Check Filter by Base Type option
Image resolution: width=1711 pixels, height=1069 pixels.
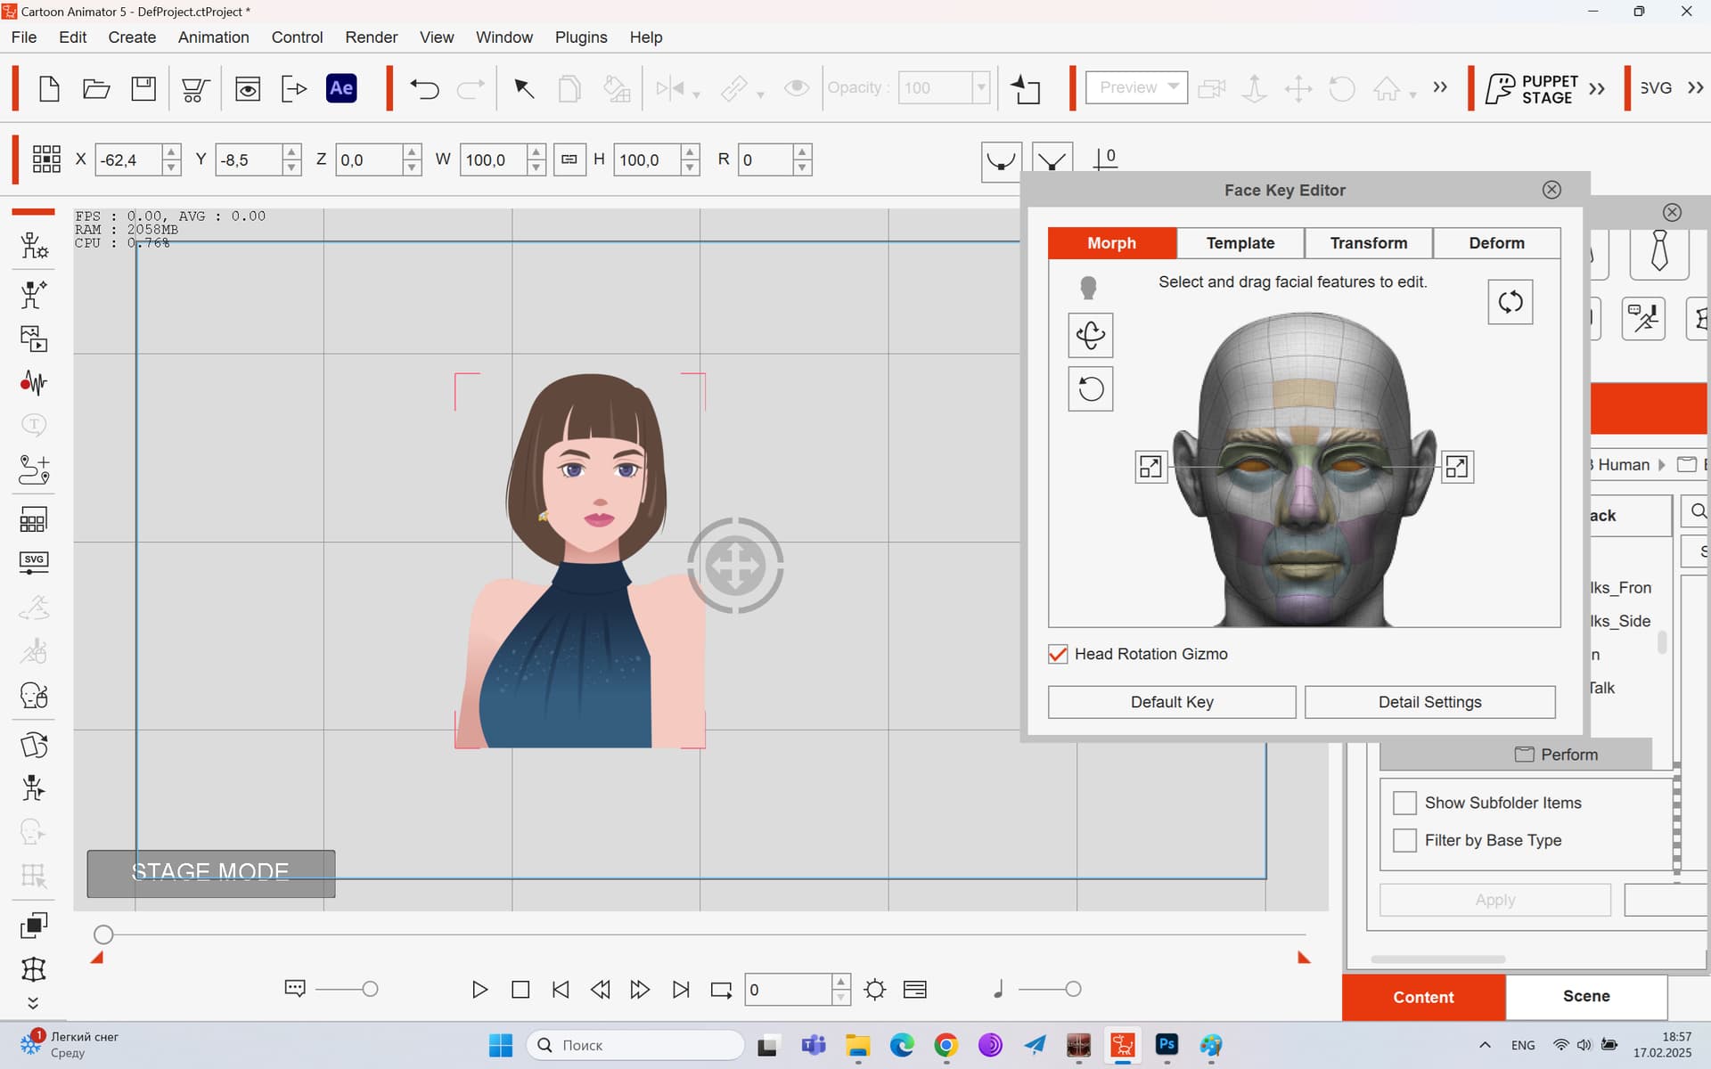point(1404,840)
